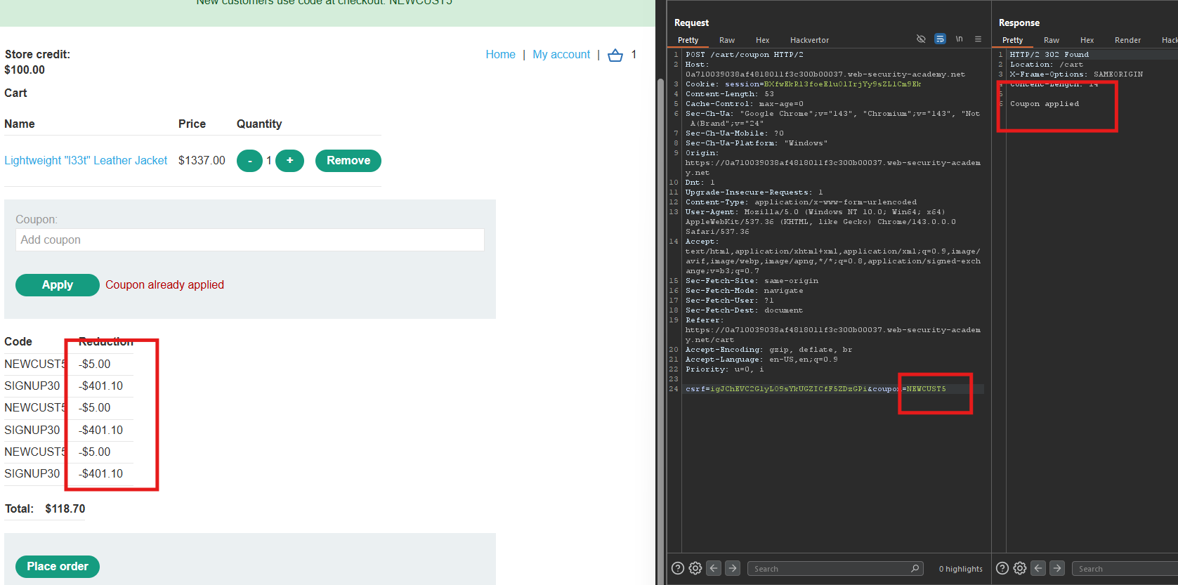Open the Request Hackvertor tab
The width and height of the screenshot is (1178, 585).
click(809, 40)
